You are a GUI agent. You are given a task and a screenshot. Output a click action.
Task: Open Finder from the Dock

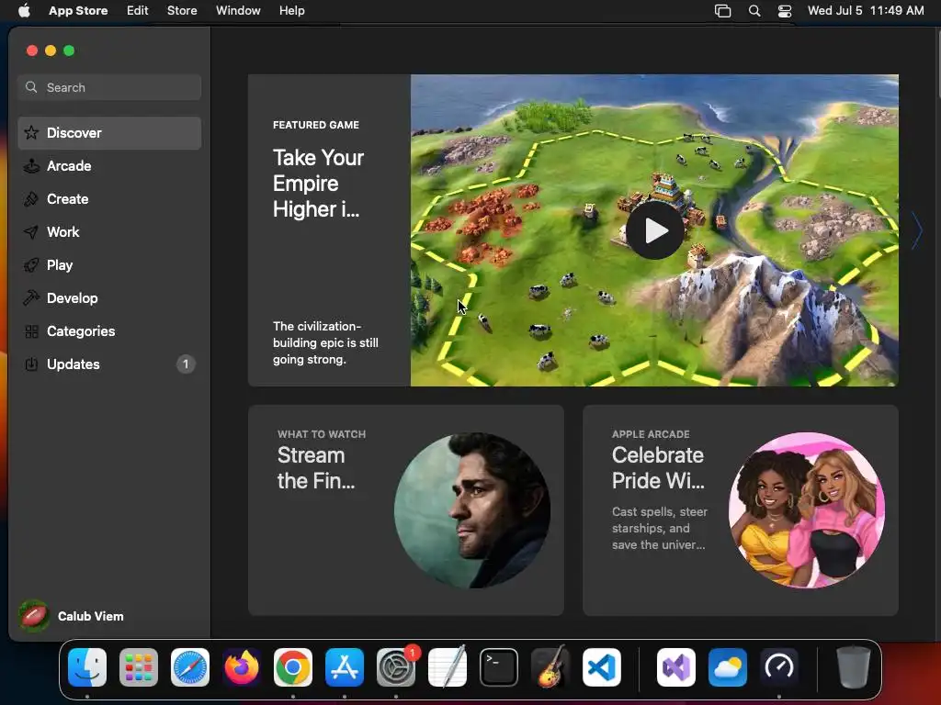pyautogui.click(x=87, y=667)
